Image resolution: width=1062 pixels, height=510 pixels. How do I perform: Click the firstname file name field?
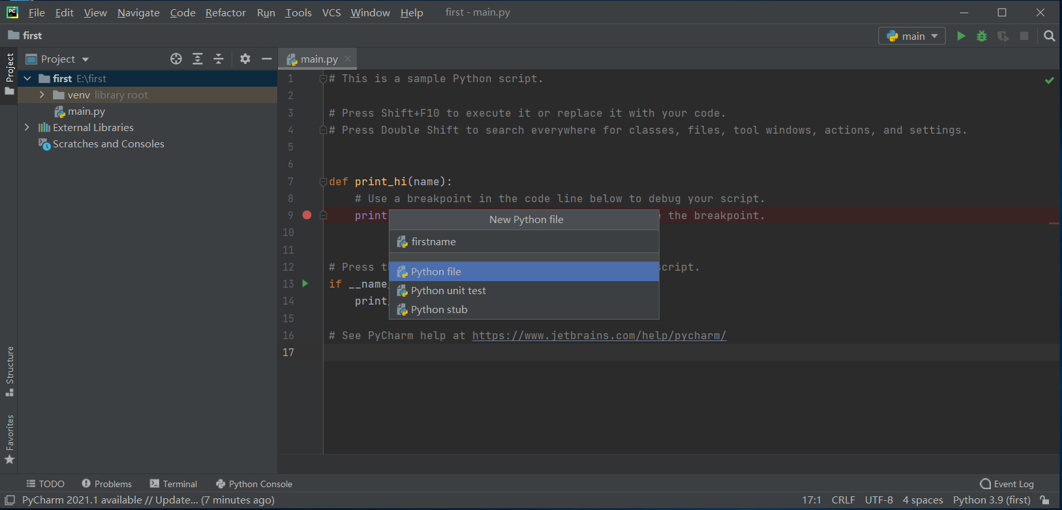click(x=524, y=242)
